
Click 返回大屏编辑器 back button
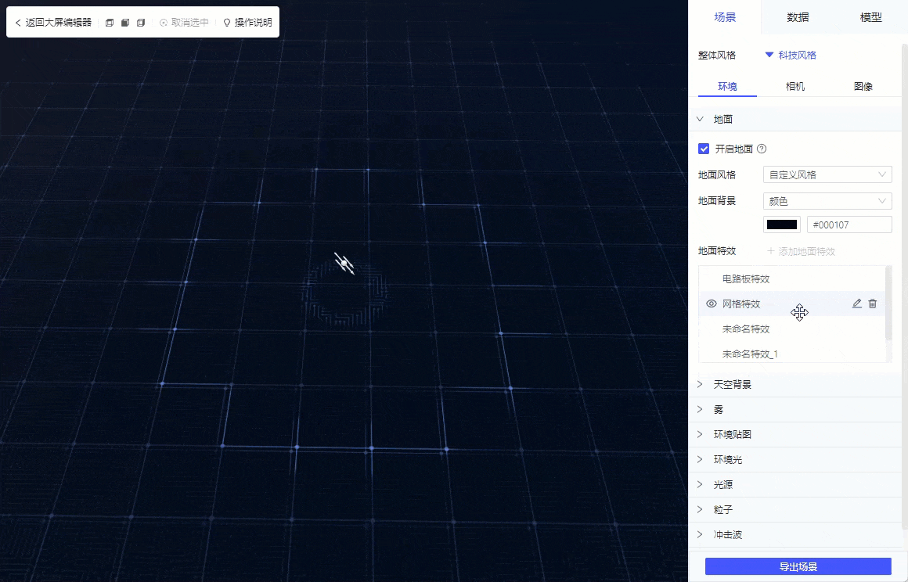pyautogui.click(x=53, y=23)
